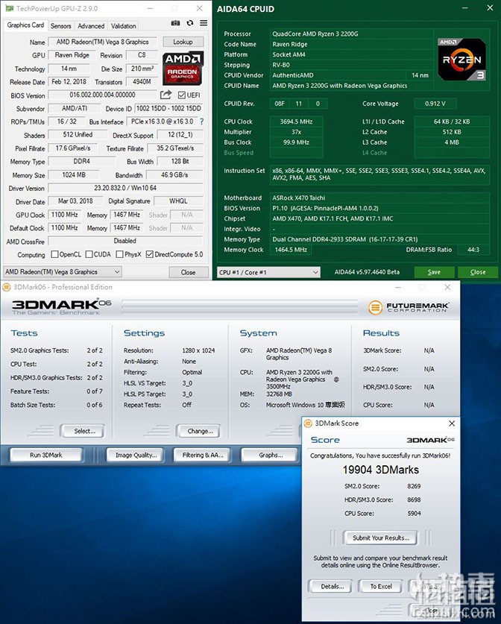
Task: Switch to the Advanced tab in GPU-Z
Action: click(x=91, y=26)
